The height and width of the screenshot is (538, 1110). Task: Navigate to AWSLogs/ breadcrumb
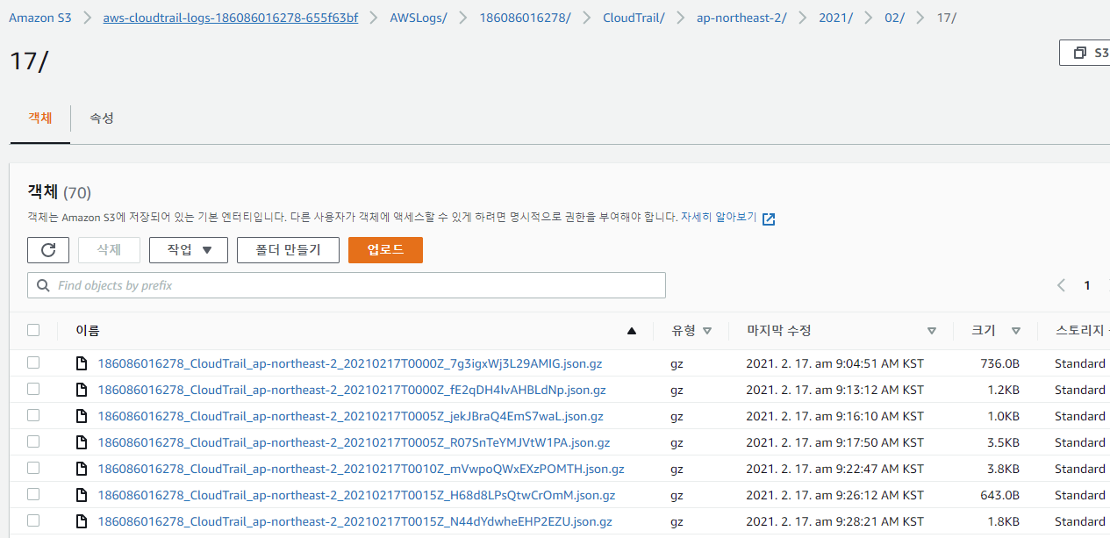click(418, 18)
